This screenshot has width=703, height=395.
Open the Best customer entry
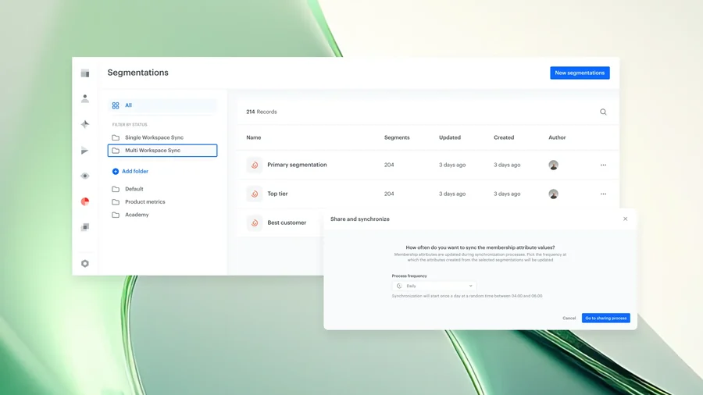tap(287, 222)
